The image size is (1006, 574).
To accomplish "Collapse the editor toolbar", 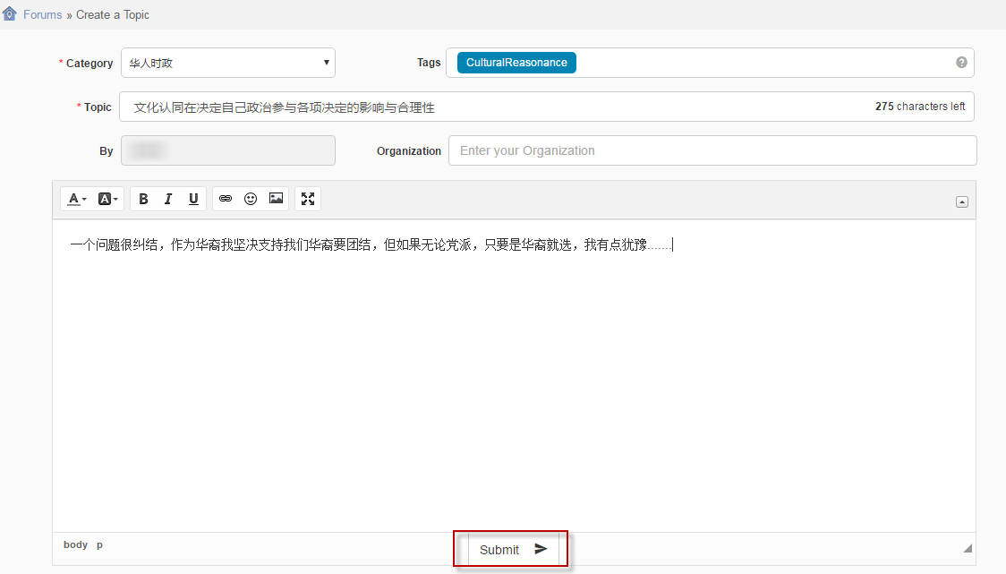I will (962, 202).
